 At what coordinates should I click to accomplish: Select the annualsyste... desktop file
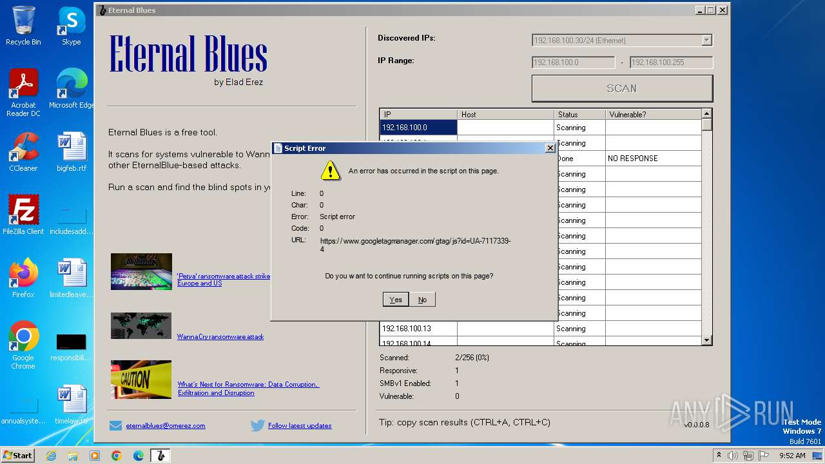(23, 410)
